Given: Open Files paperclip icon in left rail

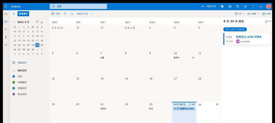Looking at the screenshot, I should coord(6,37).
